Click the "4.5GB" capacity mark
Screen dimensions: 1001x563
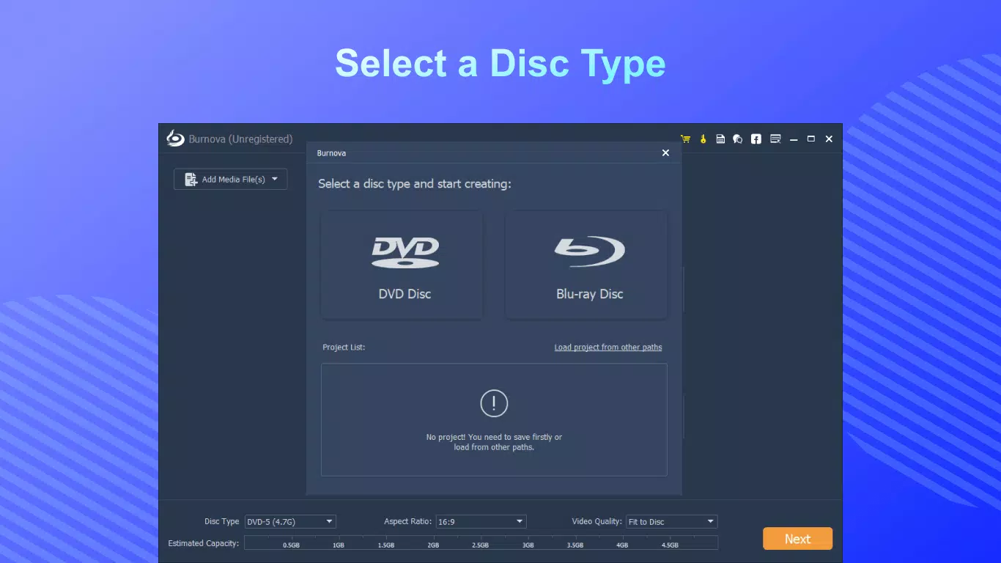pos(670,545)
